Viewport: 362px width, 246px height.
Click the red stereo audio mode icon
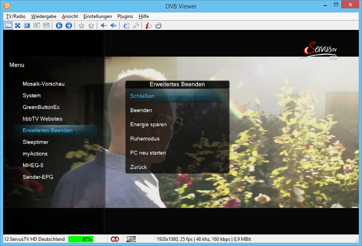(115, 239)
